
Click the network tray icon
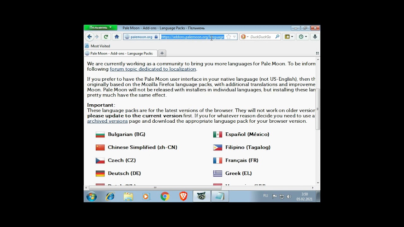[282, 196]
